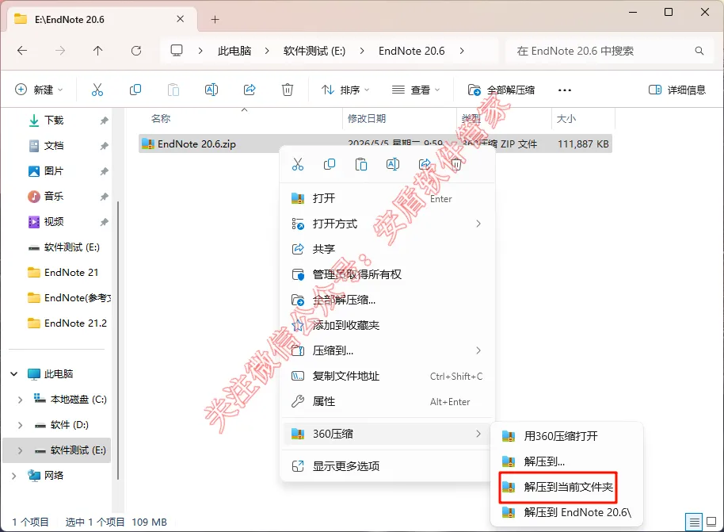Select the EndNote 20.6.zip file row
The image size is (724, 532).
(x=375, y=144)
